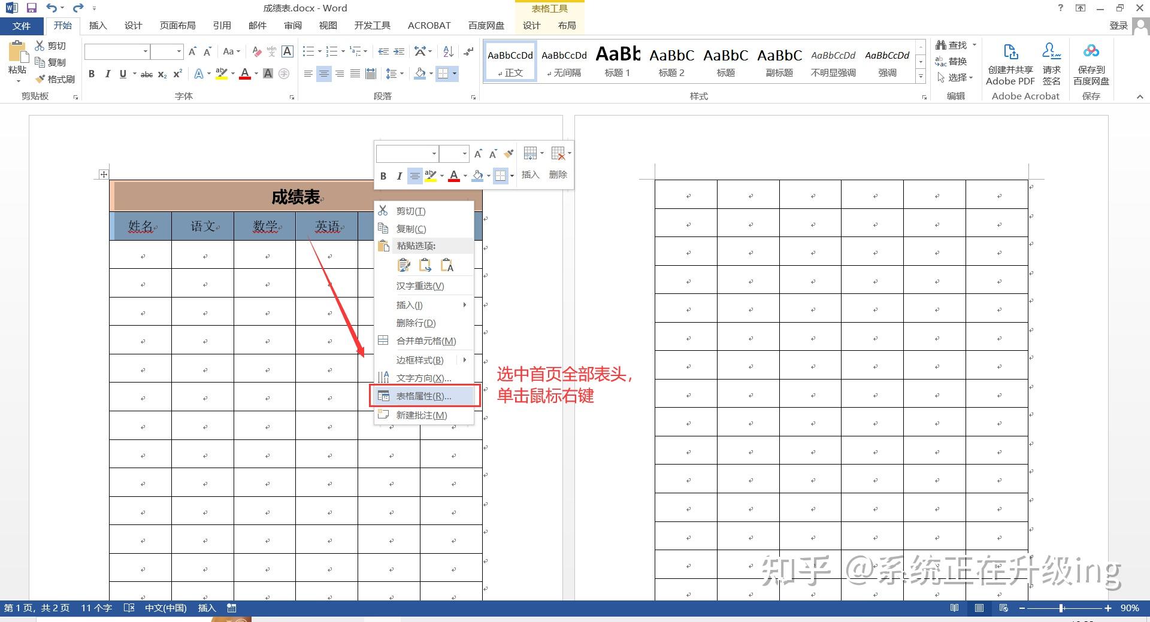The height and width of the screenshot is (622, 1150).
Task: Toggle Italic in the ribbon font group
Action: tap(108, 74)
